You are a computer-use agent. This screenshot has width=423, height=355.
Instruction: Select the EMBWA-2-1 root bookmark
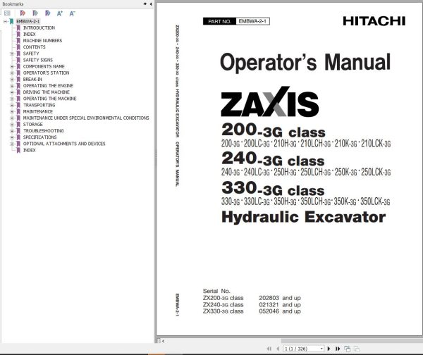27,21
